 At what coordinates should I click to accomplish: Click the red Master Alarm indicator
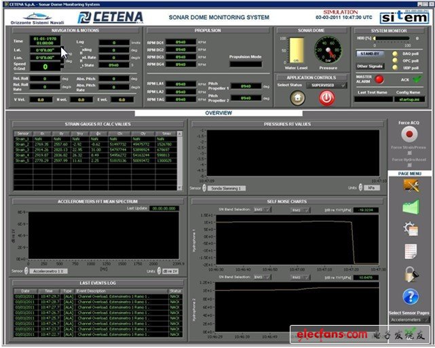[x=380, y=79]
